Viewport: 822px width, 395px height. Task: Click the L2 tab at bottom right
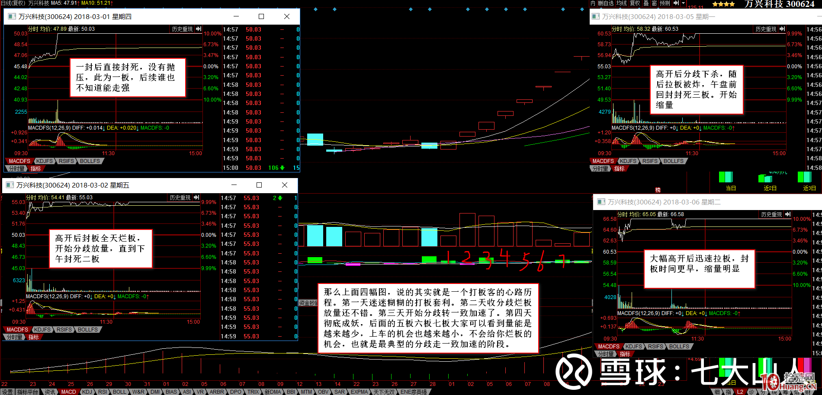740,392
